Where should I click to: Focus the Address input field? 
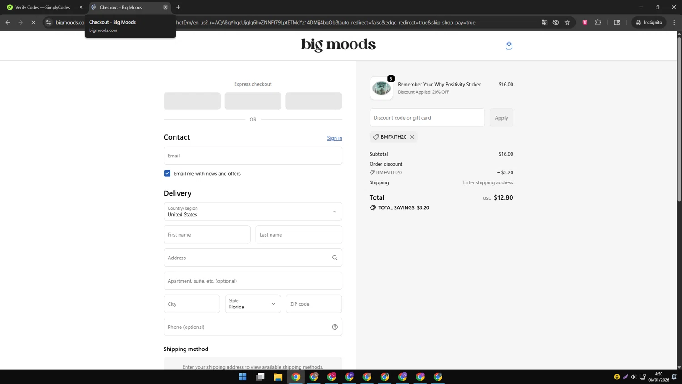coord(253,258)
